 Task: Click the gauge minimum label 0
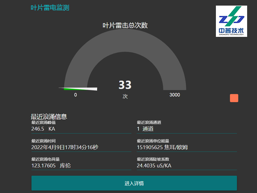pyautogui.click(x=76, y=95)
